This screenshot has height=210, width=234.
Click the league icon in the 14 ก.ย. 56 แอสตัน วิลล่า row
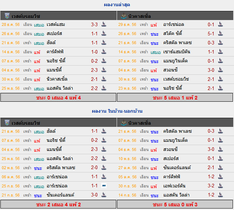click(x=221, y=195)
